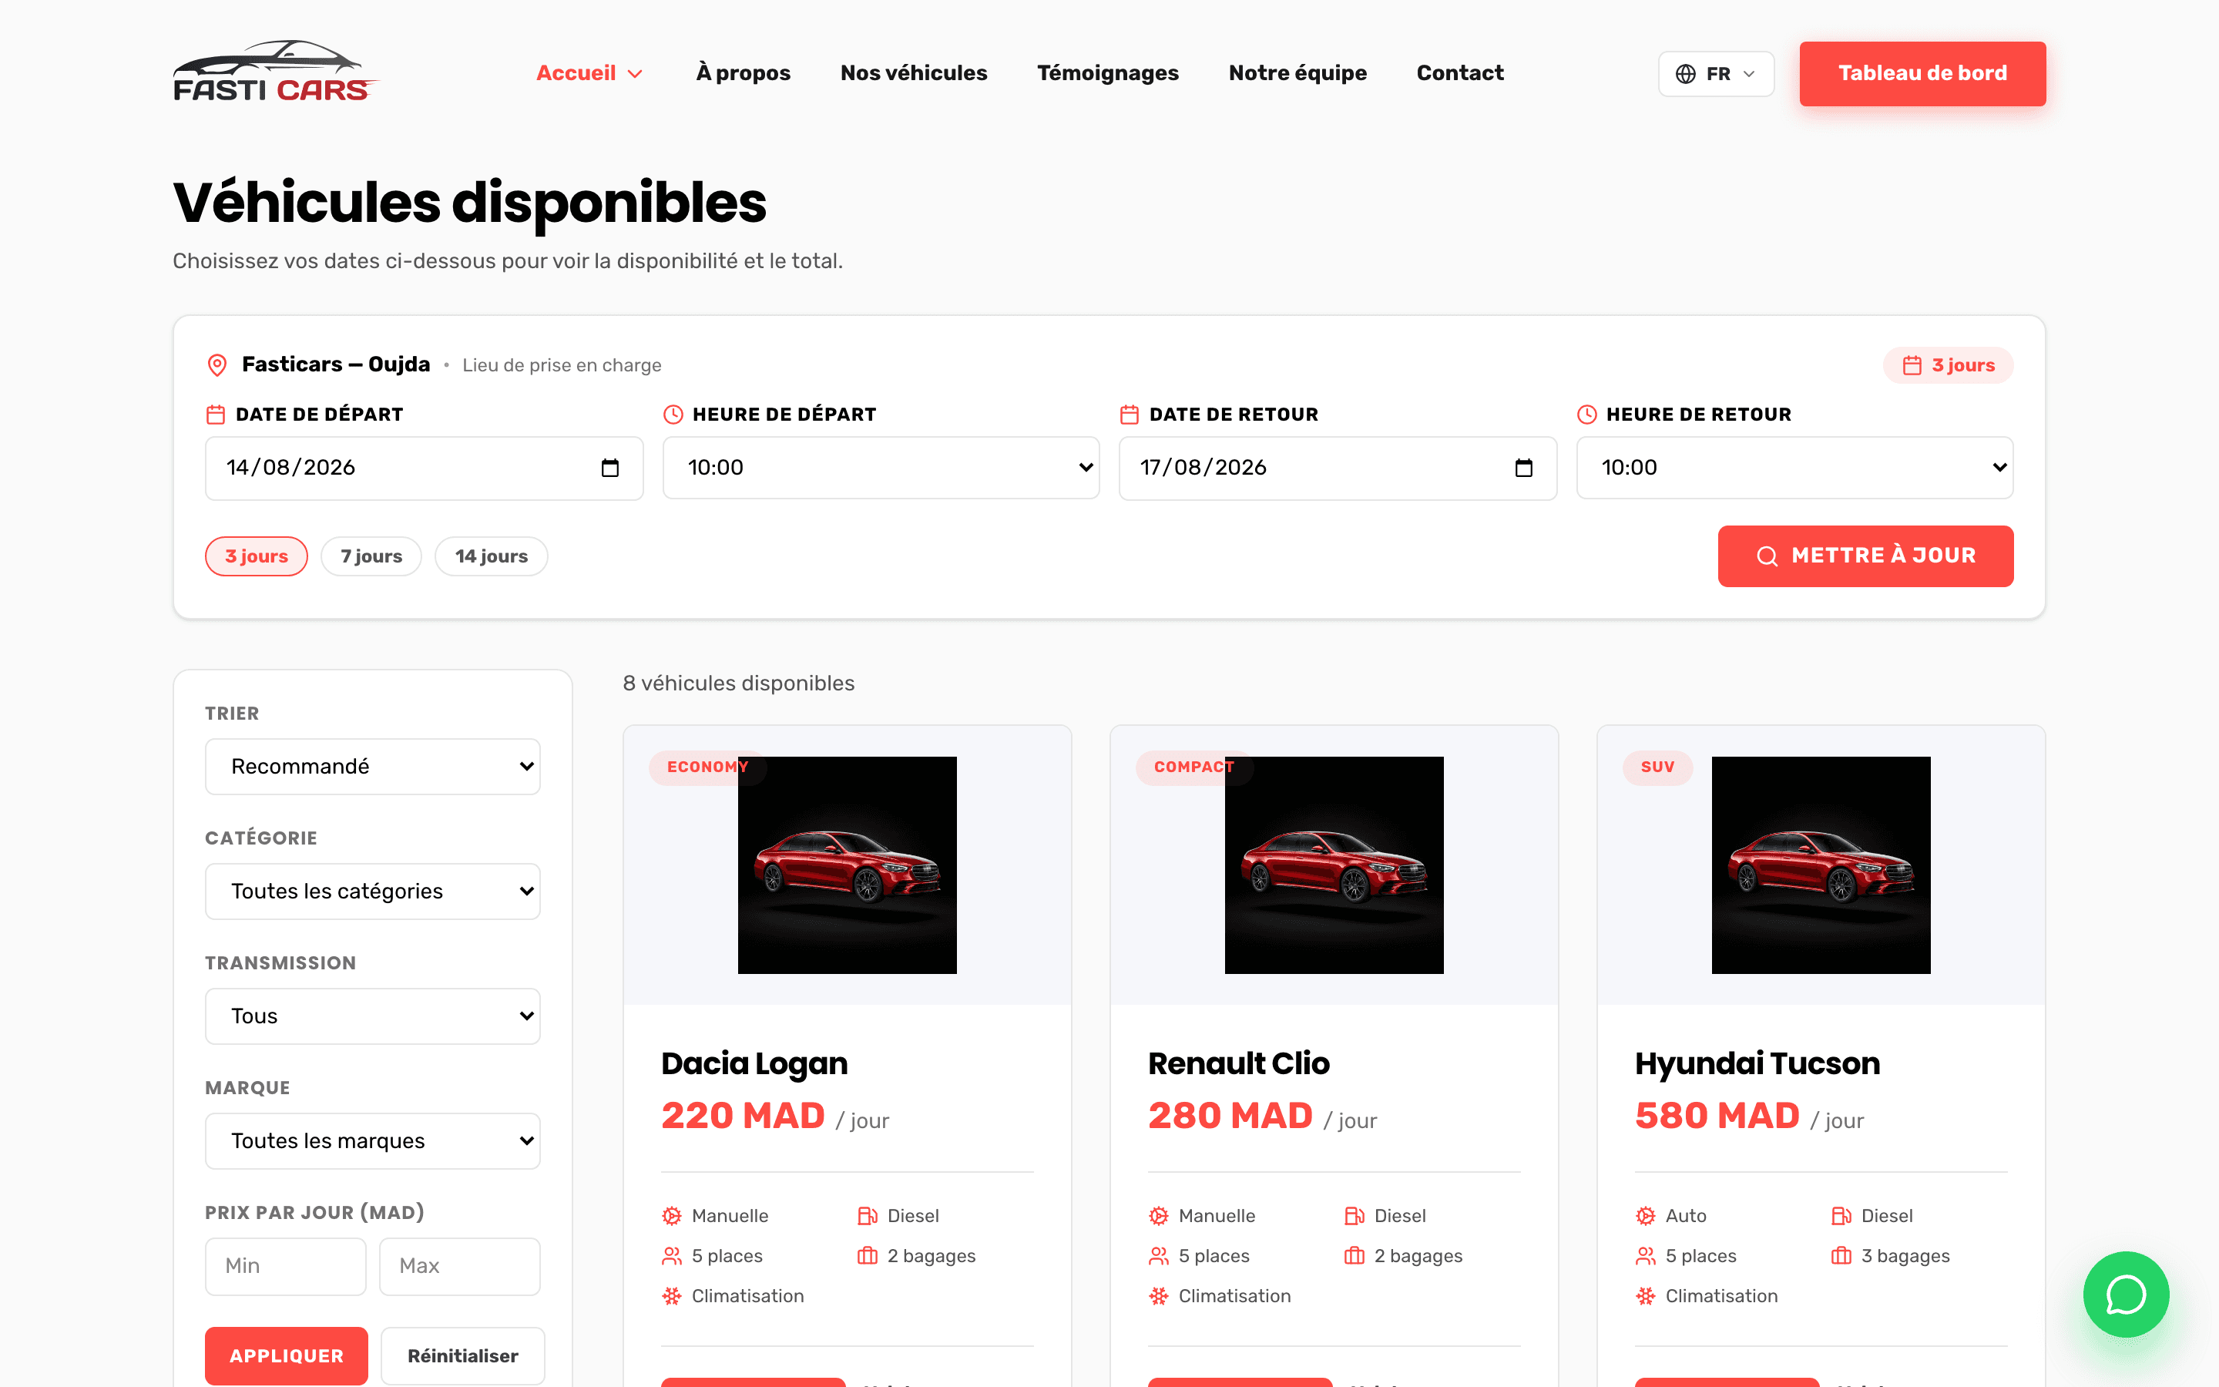
Task: Select the 3 jours duration chip
Action: click(257, 557)
